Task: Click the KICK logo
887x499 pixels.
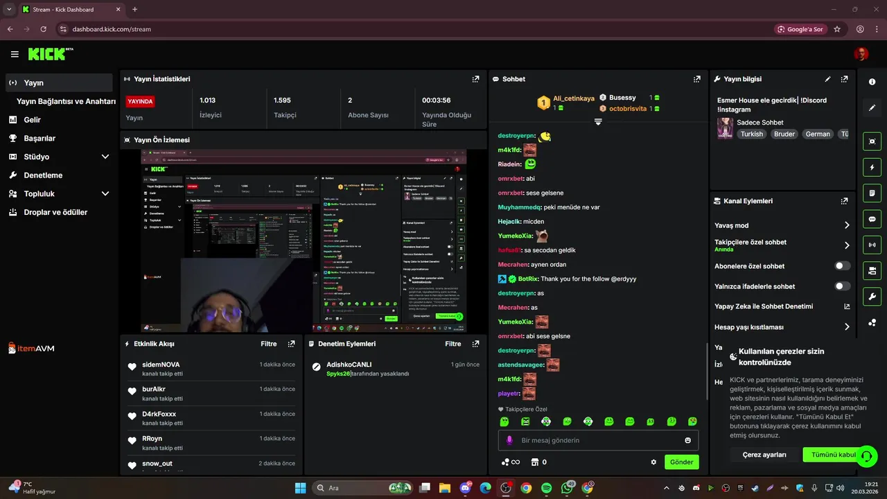Action: point(51,54)
